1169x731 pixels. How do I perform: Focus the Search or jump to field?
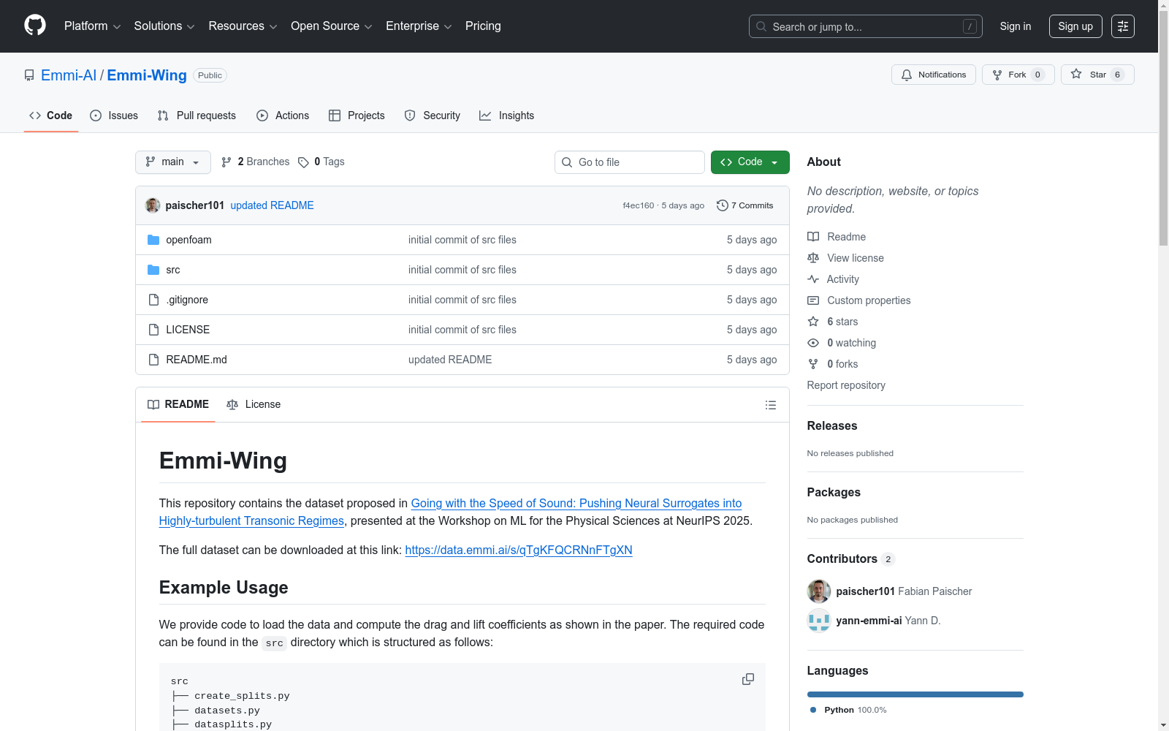point(866,26)
